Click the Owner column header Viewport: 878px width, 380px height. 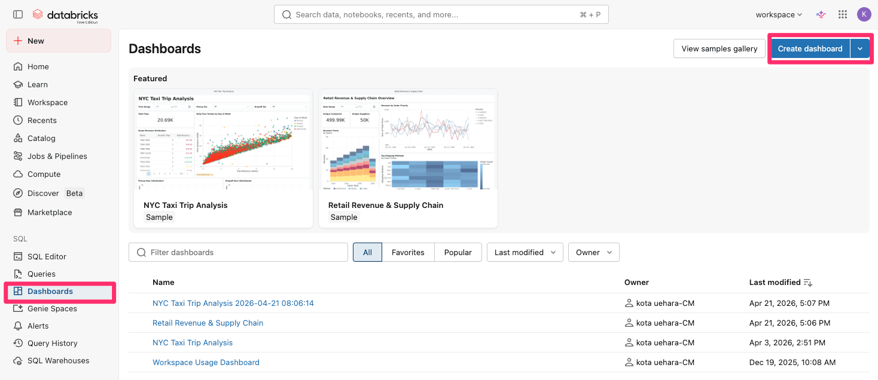pos(636,282)
